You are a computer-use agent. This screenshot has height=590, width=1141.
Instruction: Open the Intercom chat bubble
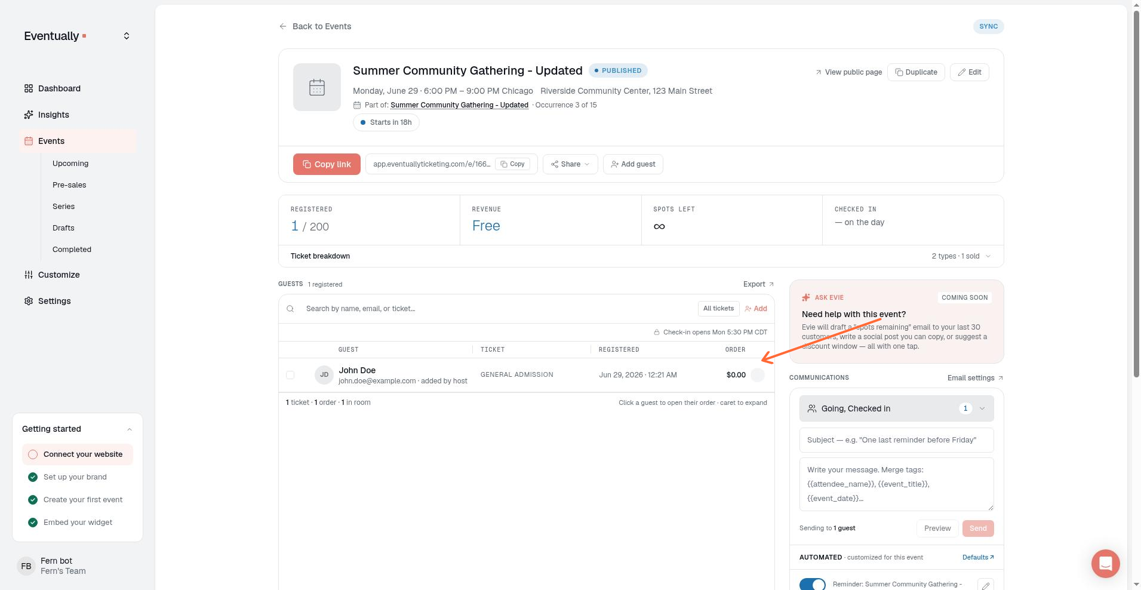point(1105,564)
